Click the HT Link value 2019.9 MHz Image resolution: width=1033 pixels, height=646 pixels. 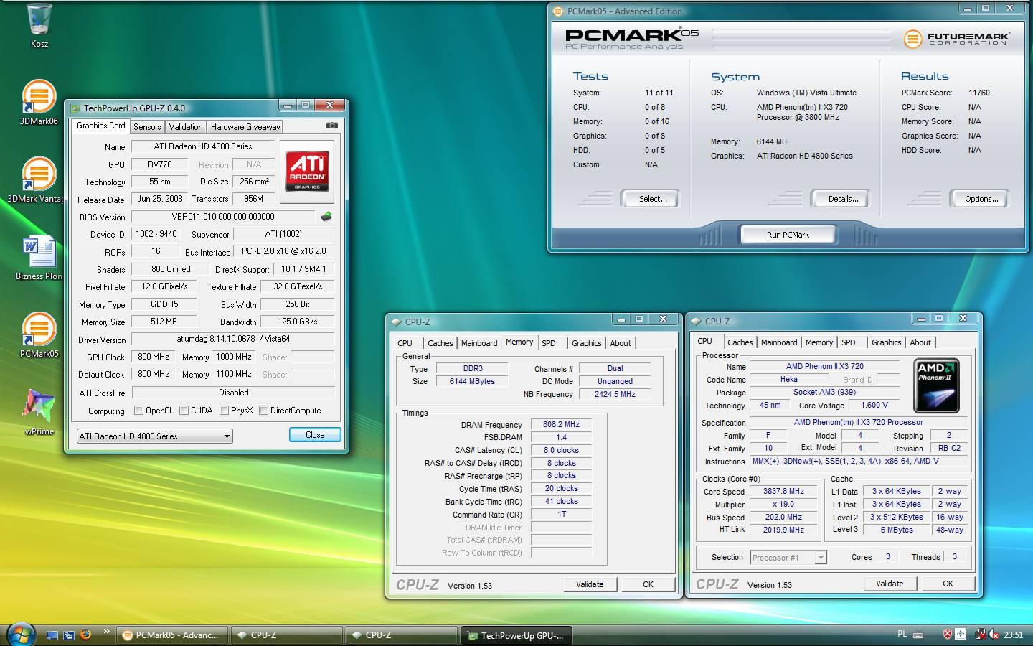(783, 530)
